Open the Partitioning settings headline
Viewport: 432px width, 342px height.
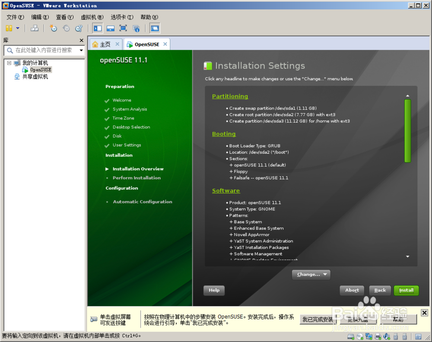pos(230,96)
